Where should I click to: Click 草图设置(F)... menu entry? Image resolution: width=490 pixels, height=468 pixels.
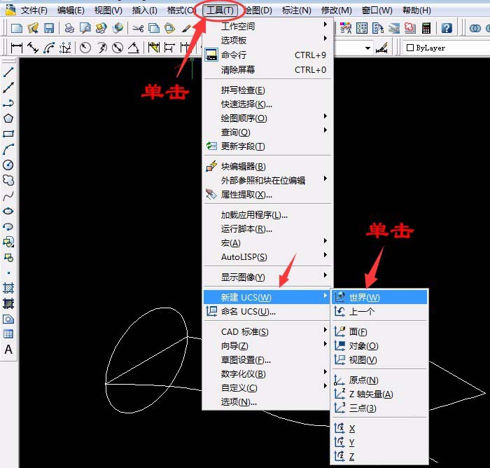coord(267,360)
